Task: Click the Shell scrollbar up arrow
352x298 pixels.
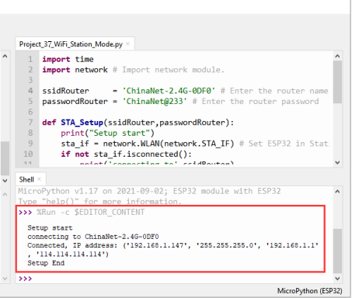Action: 337,192
